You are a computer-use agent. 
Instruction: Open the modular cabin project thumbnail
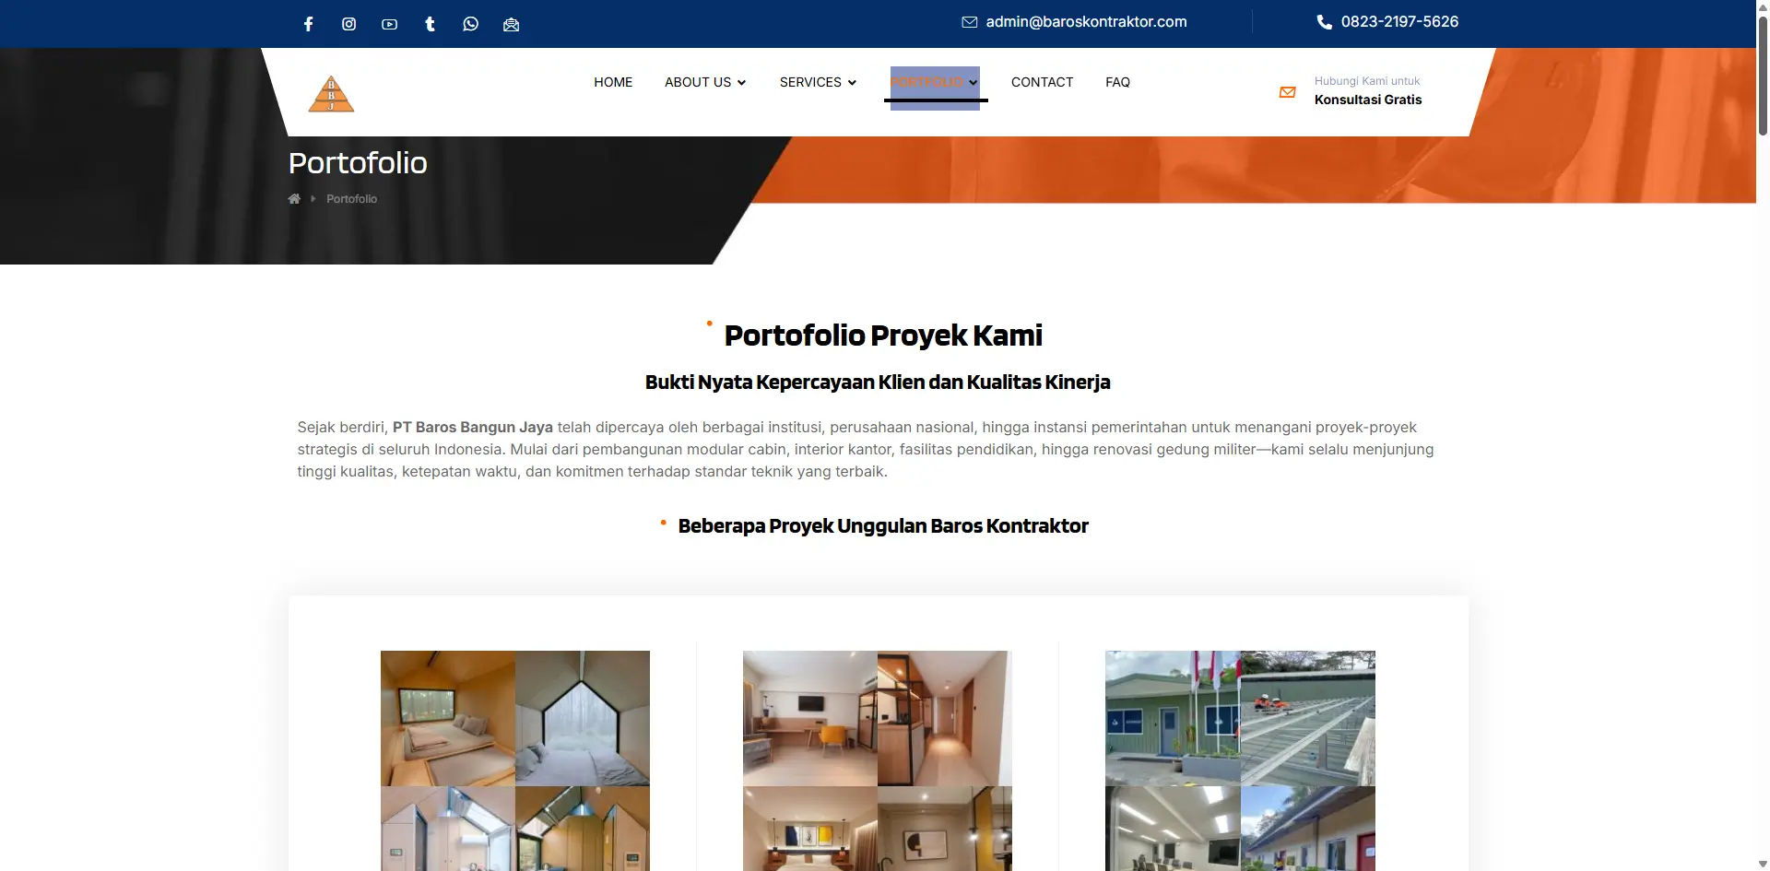click(x=515, y=760)
